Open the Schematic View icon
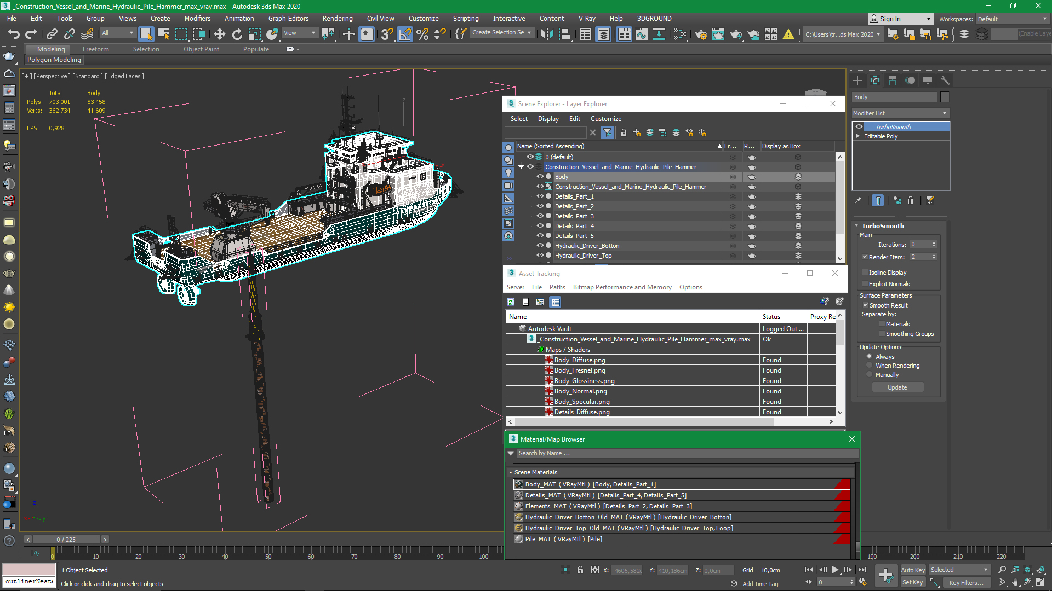 pos(680,34)
